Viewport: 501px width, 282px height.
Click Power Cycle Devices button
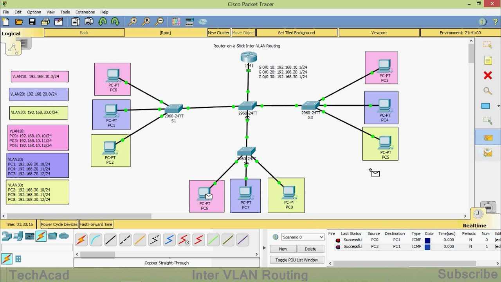[x=59, y=224]
